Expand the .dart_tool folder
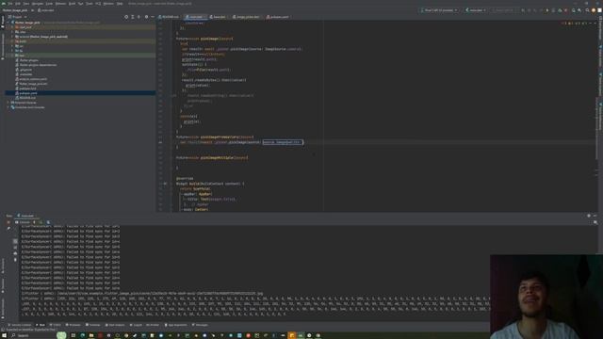The height and width of the screenshot is (339, 603). [x=12, y=27]
